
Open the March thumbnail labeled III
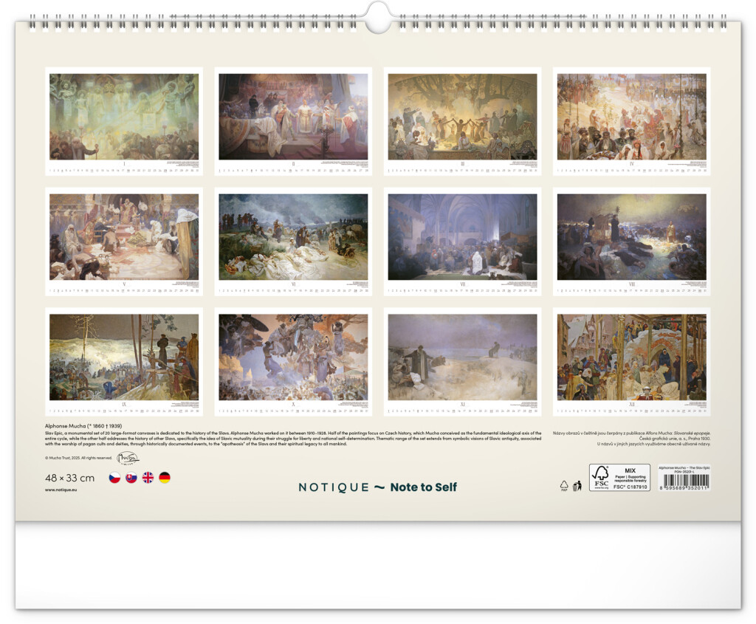click(462, 117)
